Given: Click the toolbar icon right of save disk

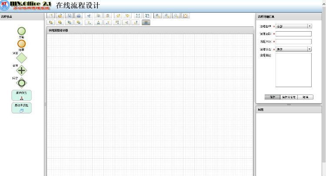Looking at the screenshot, I should click(79, 16).
